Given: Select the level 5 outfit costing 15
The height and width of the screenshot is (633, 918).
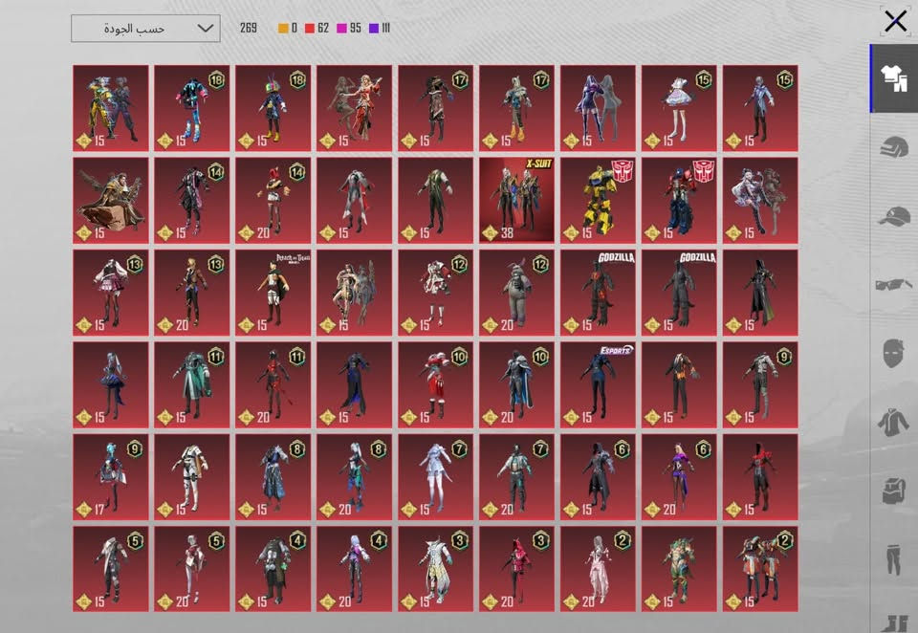Looking at the screenshot, I should point(111,569).
